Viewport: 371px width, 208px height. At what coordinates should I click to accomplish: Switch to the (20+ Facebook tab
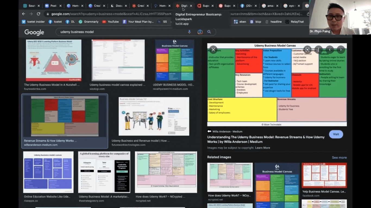[249, 6]
